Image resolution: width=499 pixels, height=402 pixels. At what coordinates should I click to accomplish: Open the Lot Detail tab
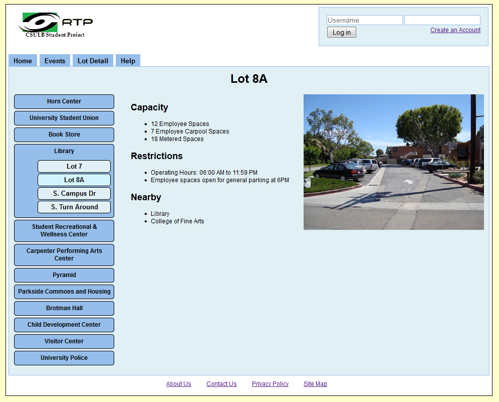tap(93, 61)
